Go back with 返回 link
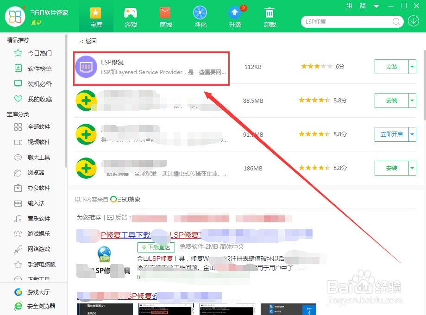 click(88, 41)
